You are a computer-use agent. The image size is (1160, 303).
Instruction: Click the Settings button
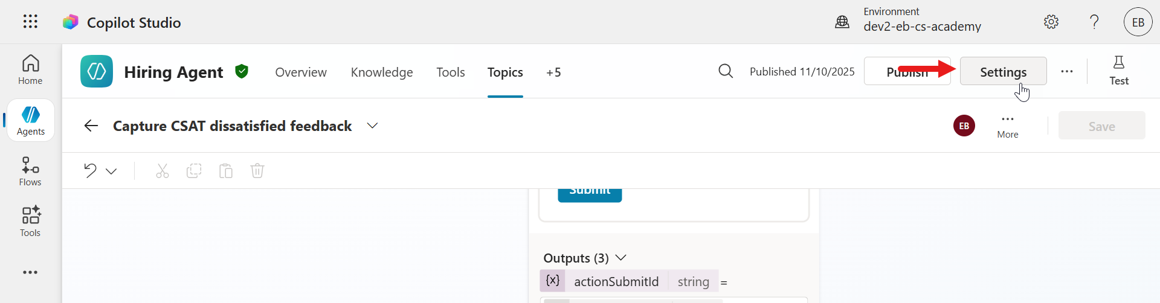pos(1003,72)
